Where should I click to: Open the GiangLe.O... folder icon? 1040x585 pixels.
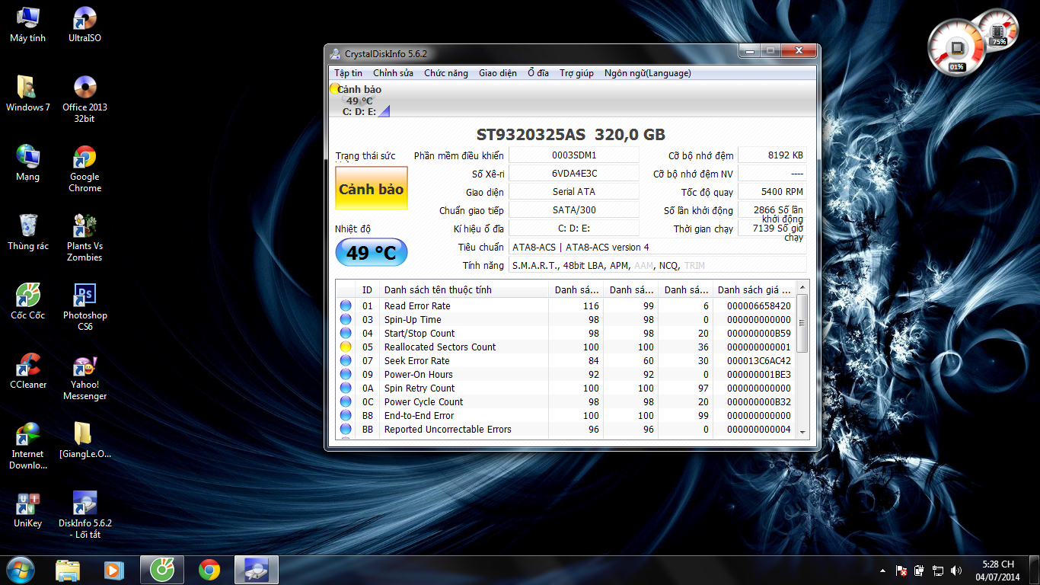[85, 441]
